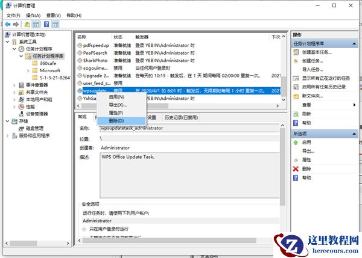Open 磁盘管理 in the tree
This screenshot has width=362, height=258.
[34, 128]
